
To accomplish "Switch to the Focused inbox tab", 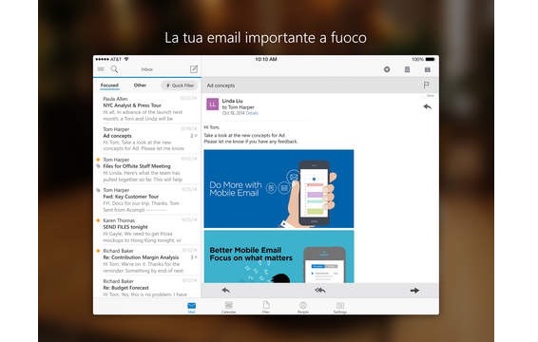I will pyautogui.click(x=109, y=85).
